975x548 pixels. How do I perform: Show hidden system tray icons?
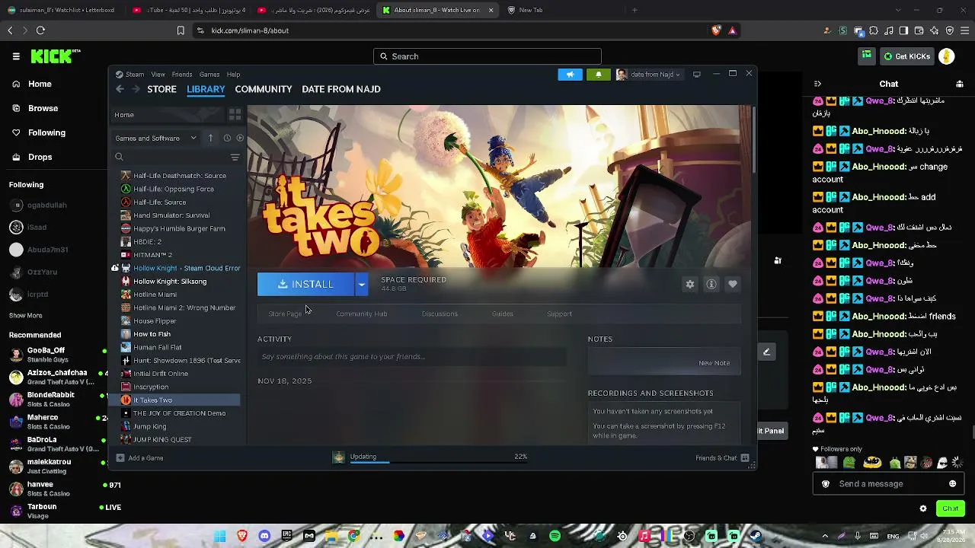point(825,536)
